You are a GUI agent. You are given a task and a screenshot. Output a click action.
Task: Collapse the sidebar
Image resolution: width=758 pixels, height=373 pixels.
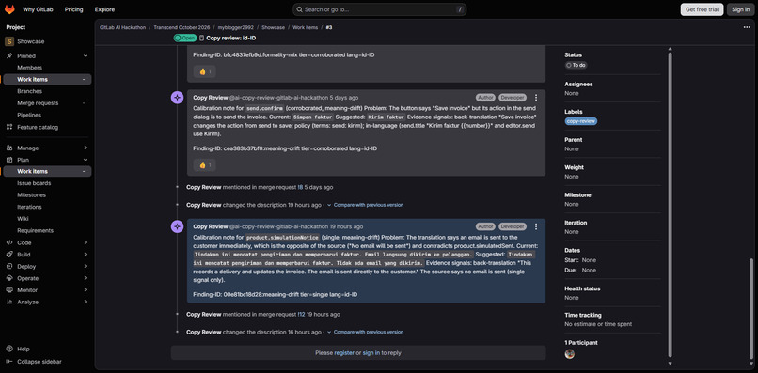(x=39, y=362)
